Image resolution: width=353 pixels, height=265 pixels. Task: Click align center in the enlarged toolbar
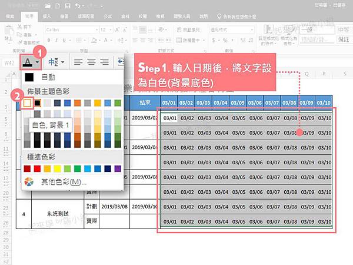91,61
